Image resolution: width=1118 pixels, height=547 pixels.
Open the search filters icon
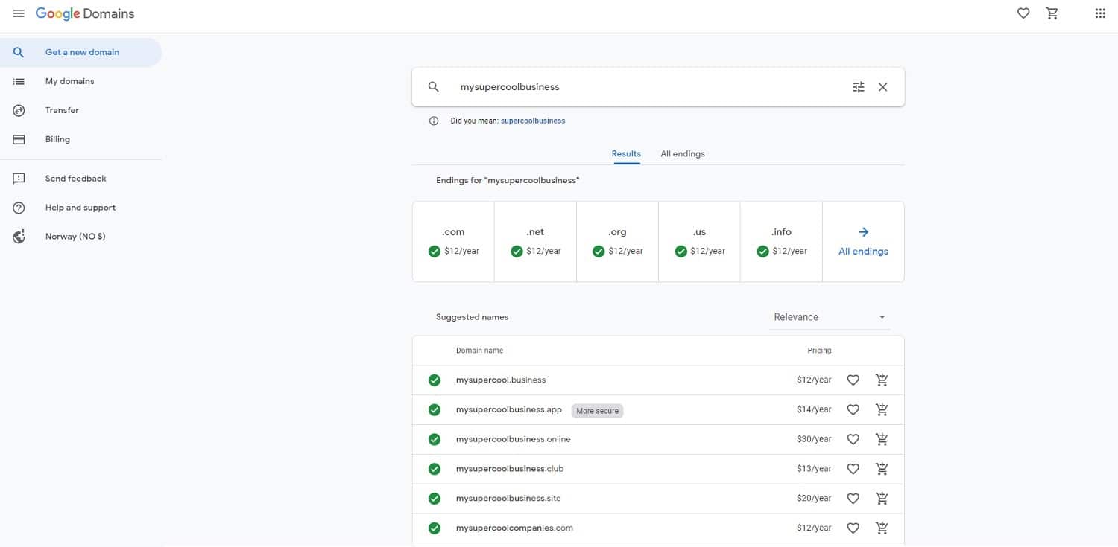coord(858,86)
